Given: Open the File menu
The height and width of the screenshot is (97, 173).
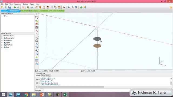Looking at the screenshot, I should point(2,4).
